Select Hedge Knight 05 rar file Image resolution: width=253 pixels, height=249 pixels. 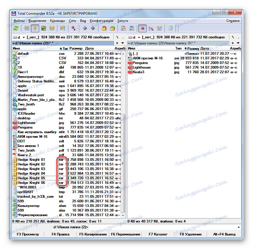tap(66, 178)
